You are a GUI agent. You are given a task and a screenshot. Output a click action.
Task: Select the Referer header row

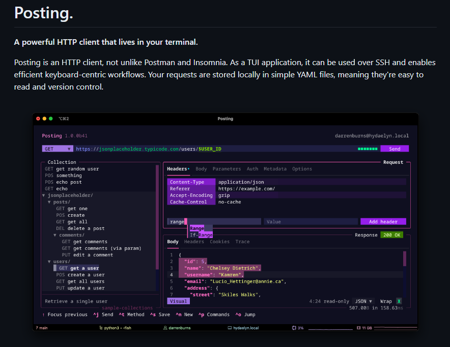(287, 189)
